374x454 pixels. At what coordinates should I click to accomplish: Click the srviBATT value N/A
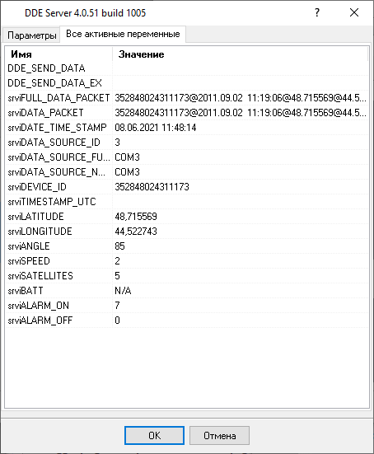coord(123,291)
